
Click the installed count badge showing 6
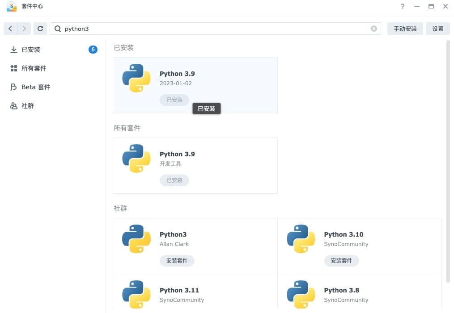pos(93,50)
